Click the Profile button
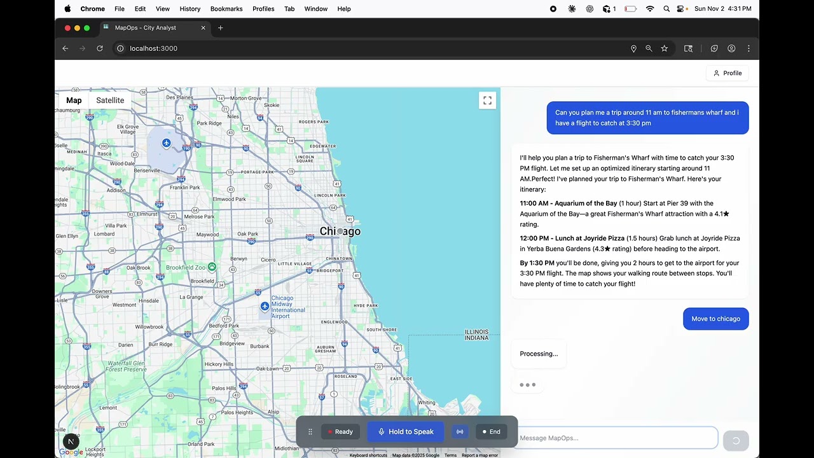 click(728, 73)
